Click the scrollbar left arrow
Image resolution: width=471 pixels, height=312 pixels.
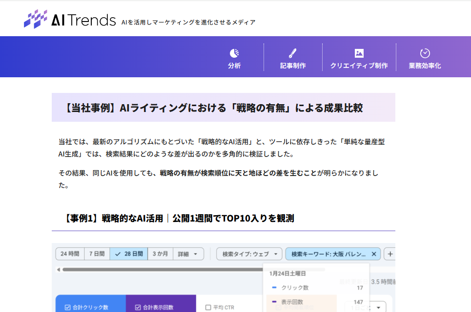click(x=59, y=269)
